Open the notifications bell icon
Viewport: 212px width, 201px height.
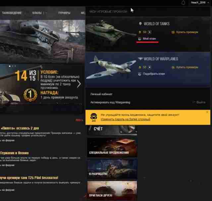[x=183, y=3]
